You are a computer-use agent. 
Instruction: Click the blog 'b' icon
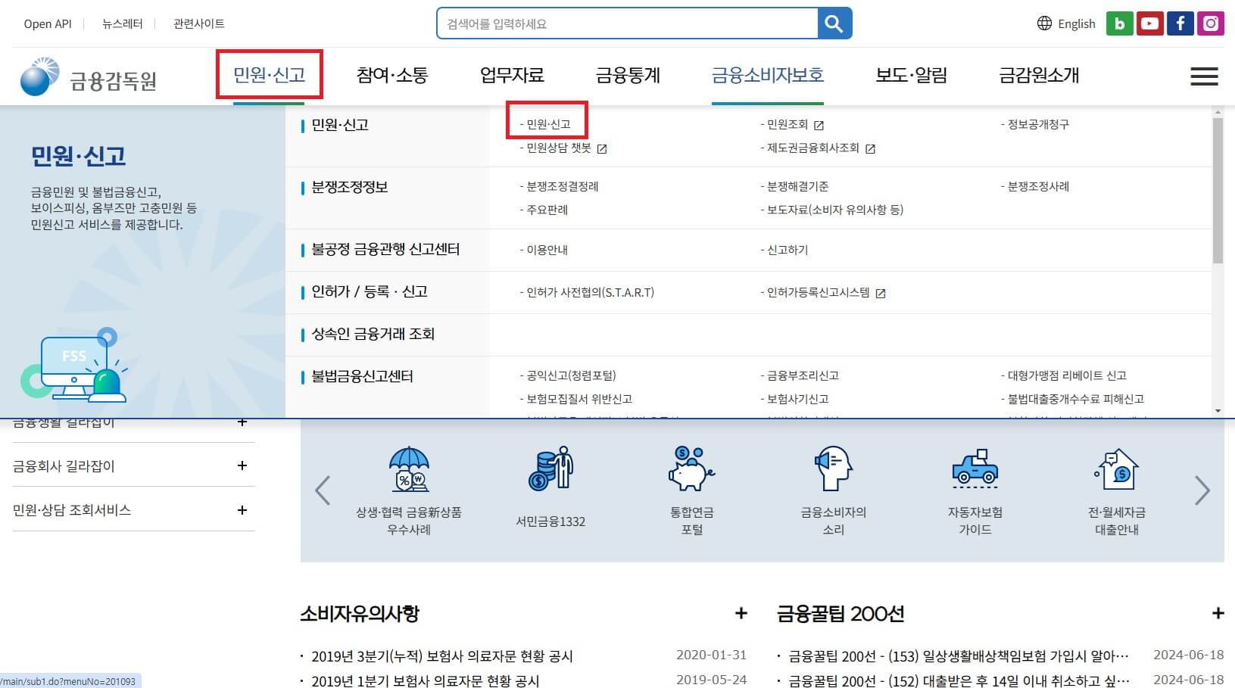coord(1119,23)
